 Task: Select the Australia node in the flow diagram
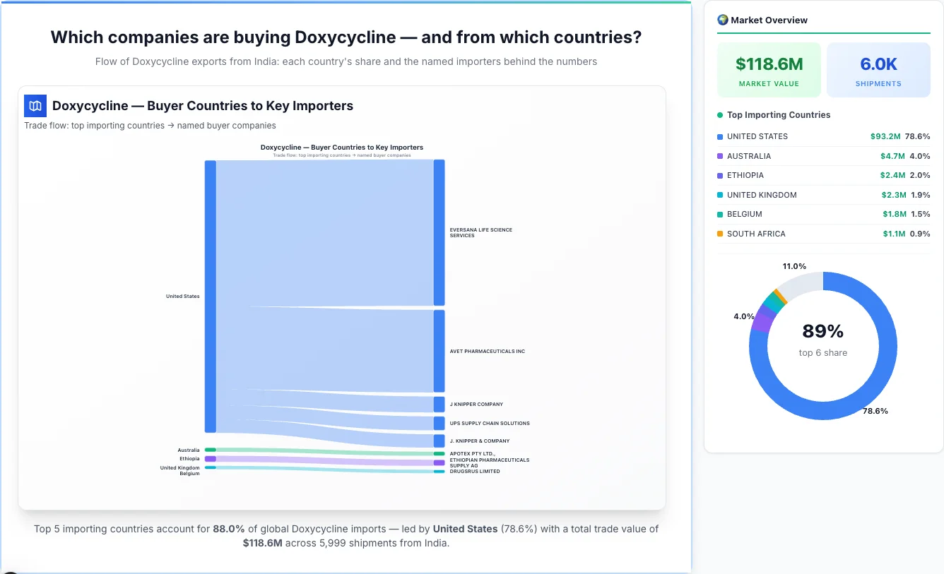click(209, 449)
